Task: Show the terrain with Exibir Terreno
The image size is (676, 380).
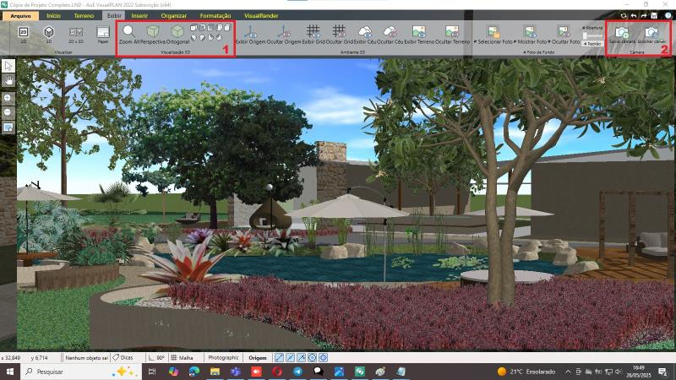Action: [418, 32]
